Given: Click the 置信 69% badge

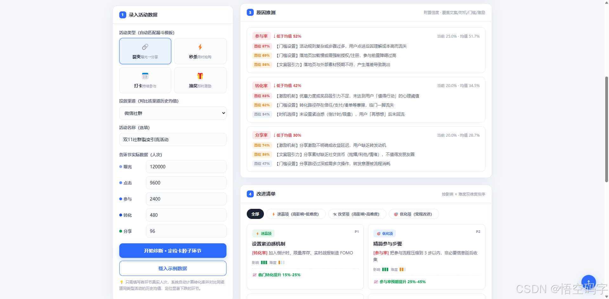Looking at the screenshot, I should point(262,55).
